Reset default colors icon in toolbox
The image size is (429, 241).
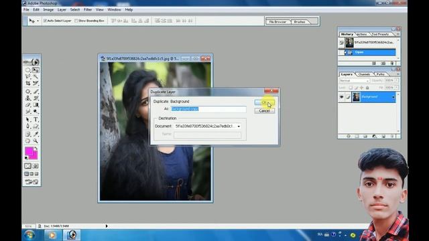[26, 158]
